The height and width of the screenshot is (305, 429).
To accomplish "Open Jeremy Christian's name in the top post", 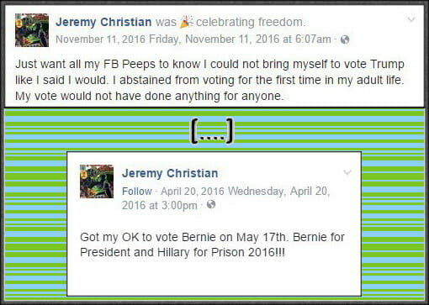I will (103, 22).
